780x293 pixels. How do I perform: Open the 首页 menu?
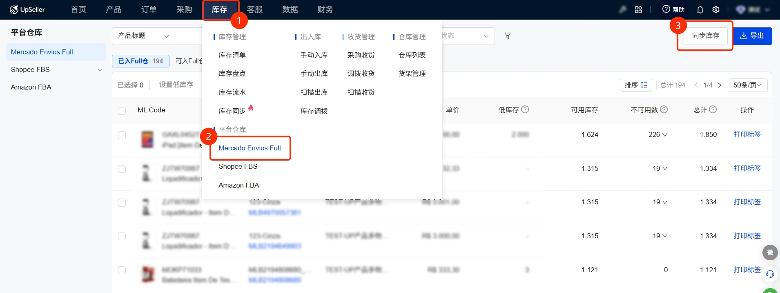[78, 9]
